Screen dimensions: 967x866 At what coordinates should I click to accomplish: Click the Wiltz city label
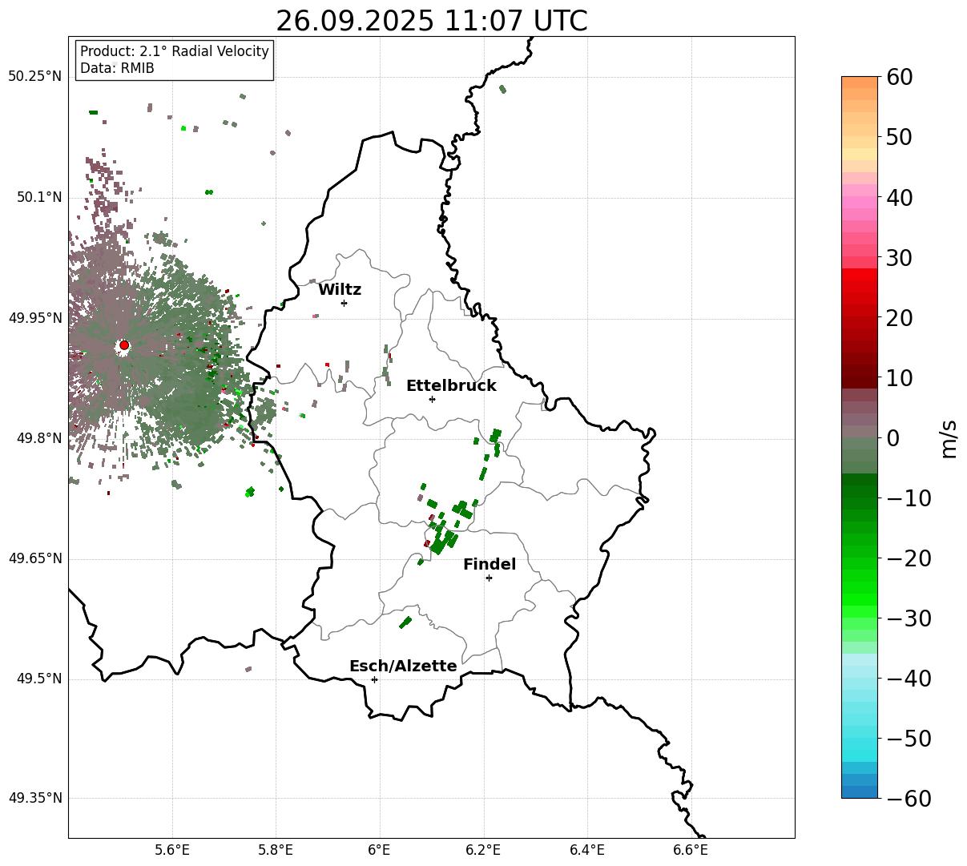340,290
